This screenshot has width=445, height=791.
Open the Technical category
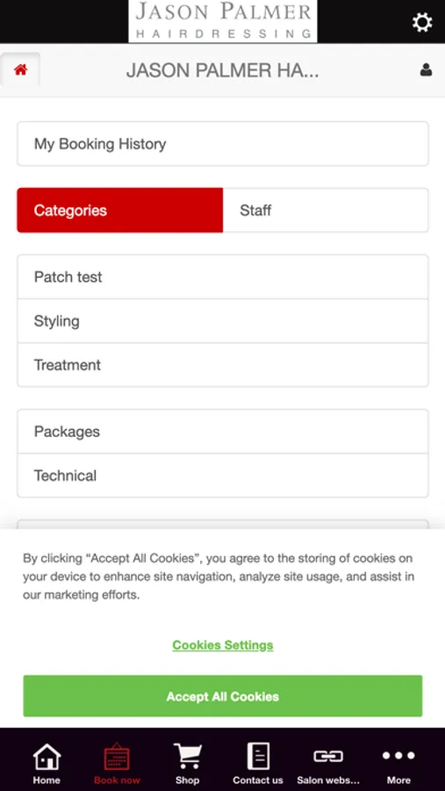click(223, 475)
